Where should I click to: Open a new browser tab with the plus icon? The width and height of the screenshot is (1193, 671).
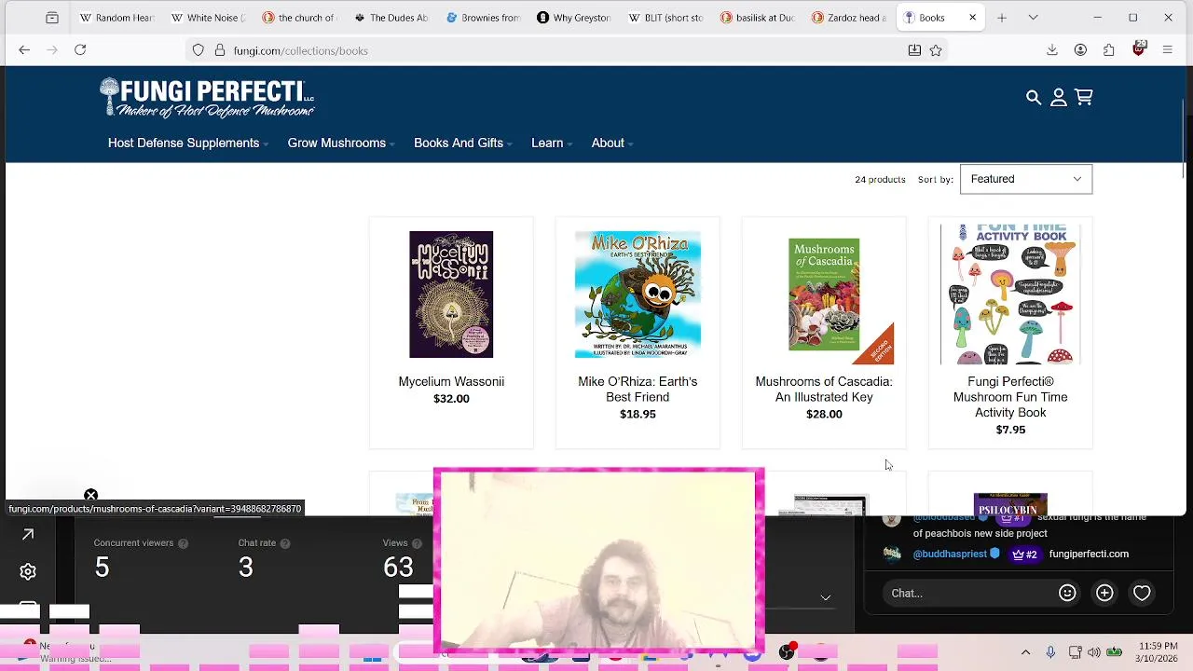tap(1002, 18)
